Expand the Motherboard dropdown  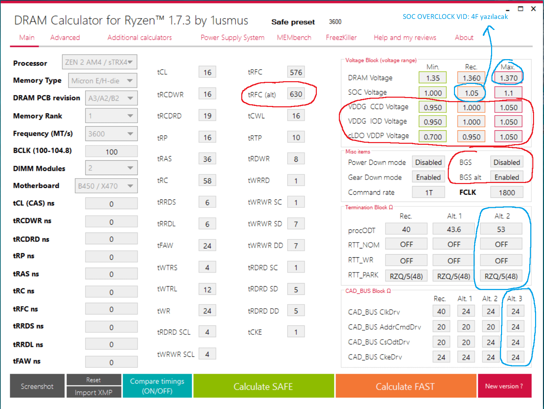106,186
